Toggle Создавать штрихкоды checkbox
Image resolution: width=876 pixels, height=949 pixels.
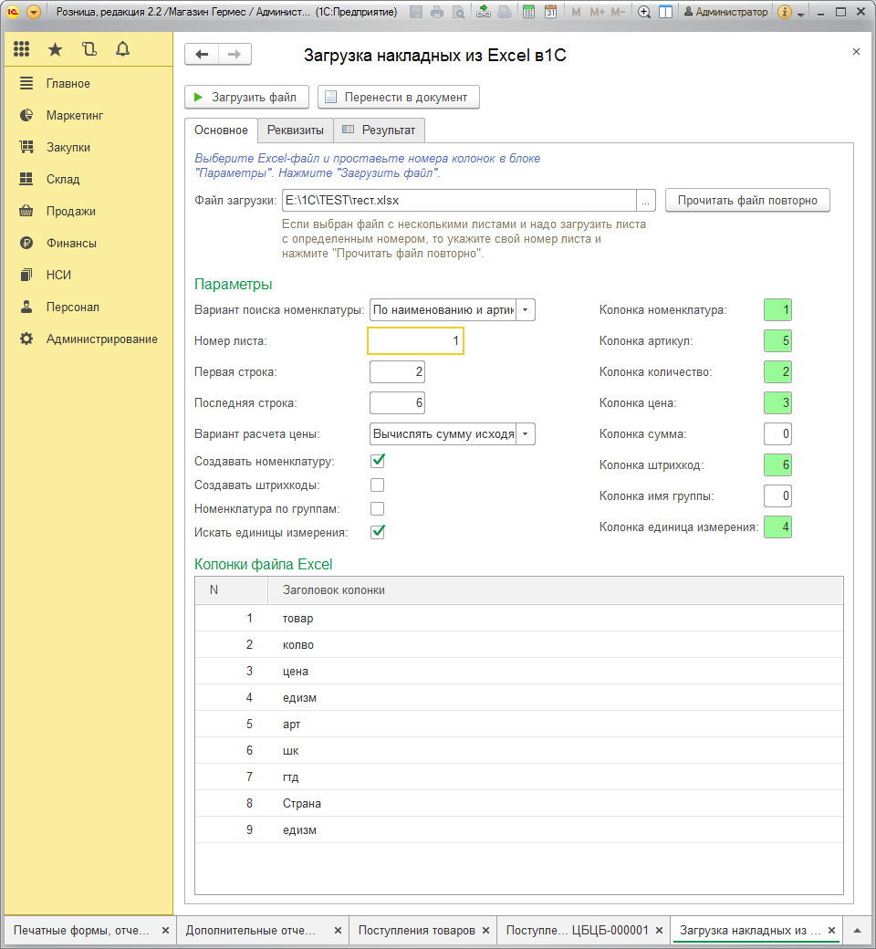[x=377, y=485]
